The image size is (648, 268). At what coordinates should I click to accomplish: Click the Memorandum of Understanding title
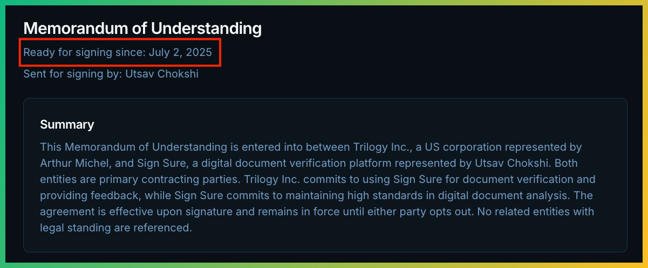[142, 29]
